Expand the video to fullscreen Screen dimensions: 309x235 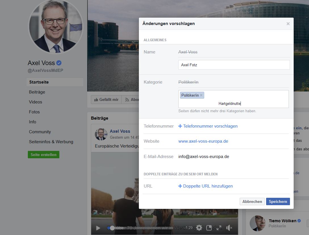219,228
